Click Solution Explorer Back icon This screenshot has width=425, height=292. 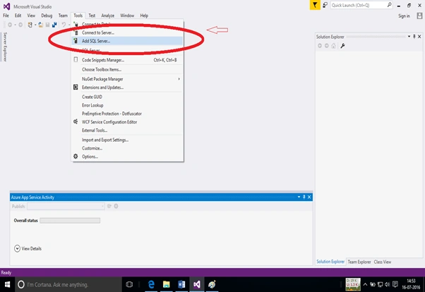320,46
